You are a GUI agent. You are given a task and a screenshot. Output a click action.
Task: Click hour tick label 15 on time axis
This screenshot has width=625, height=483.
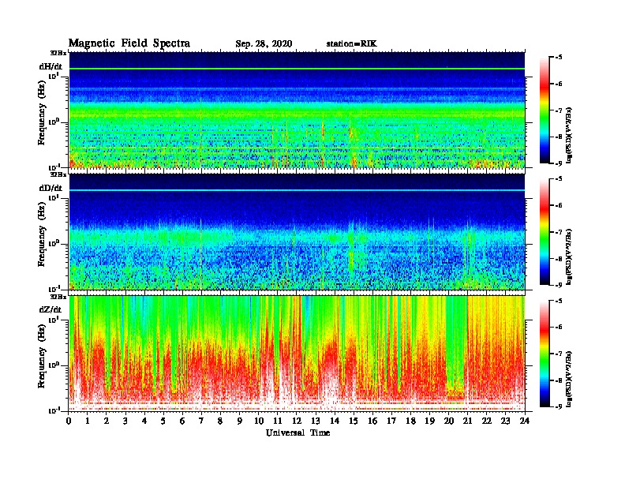point(354,421)
